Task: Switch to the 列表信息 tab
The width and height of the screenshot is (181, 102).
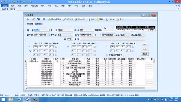Action: click(38, 24)
